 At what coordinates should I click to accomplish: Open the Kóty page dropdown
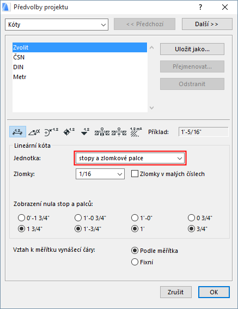[x=57, y=25]
